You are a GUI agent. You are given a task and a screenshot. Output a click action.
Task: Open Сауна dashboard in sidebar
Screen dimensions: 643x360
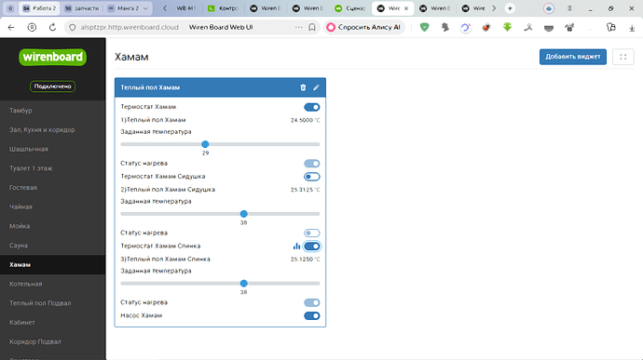53,245
